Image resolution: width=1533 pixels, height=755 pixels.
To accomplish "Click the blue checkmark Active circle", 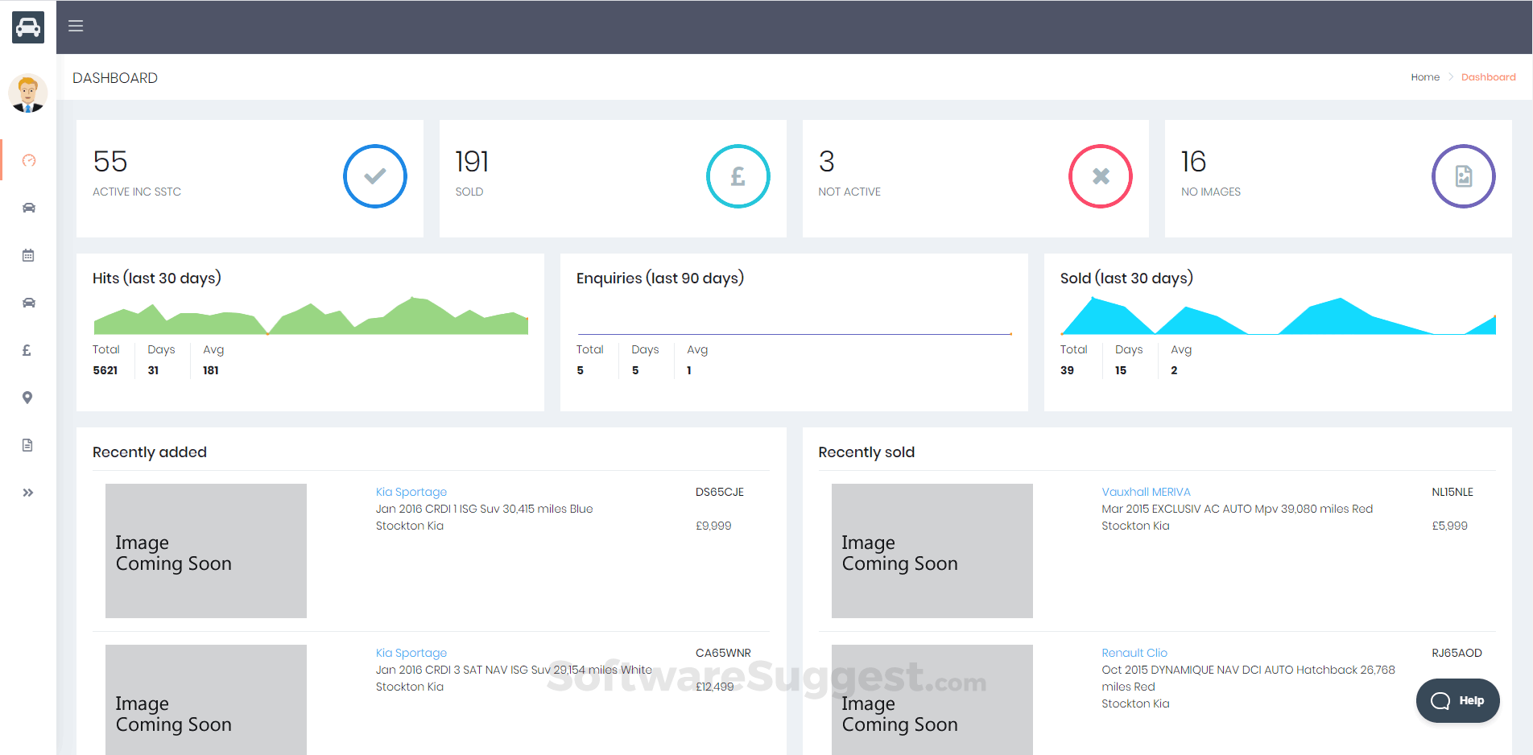I will (x=375, y=176).
